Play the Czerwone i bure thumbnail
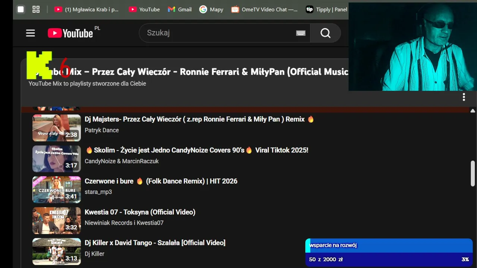This screenshot has height=268, width=477. click(57, 189)
